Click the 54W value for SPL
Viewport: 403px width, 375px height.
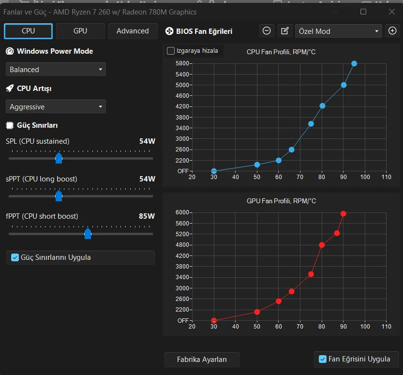click(x=147, y=141)
